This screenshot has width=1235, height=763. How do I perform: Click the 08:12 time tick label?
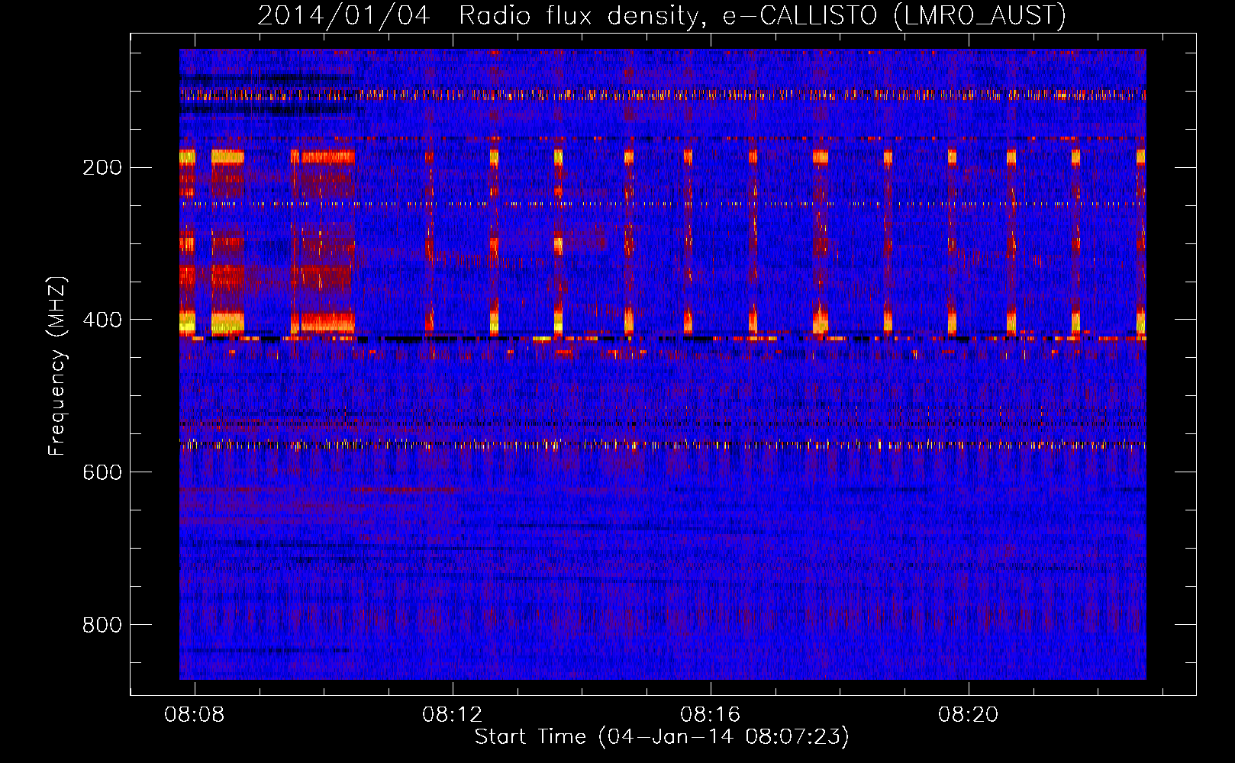tap(453, 714)
